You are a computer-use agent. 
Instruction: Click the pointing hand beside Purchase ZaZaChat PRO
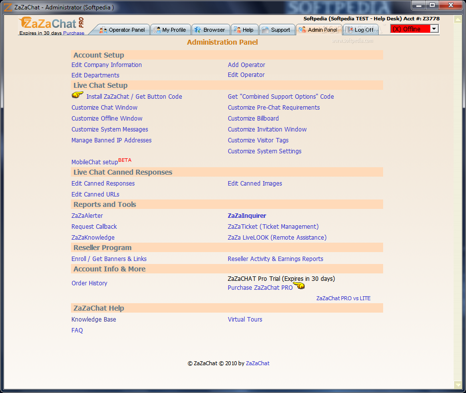[299, 285]
